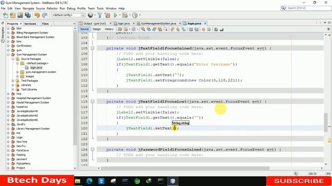332x186 pixels.
Task: Click the Open Project toolbar icon
Action: coord(20,15)
